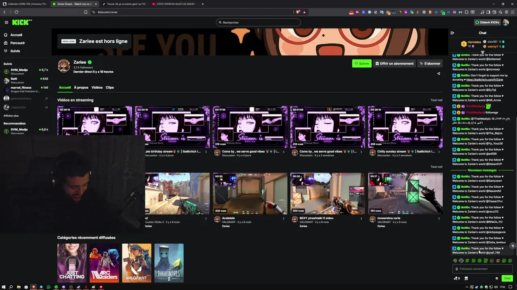Switch to YOSRA M-ALLEZ LES AIGLES YouTube tab

(174, 4)
